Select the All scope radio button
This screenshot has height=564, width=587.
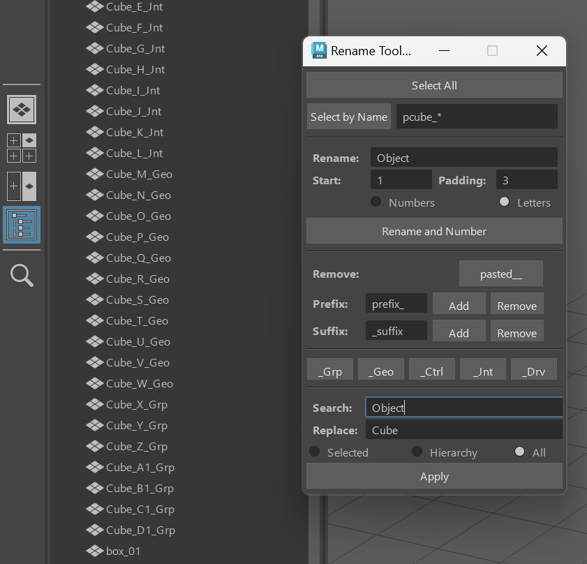tap(519, 451)
